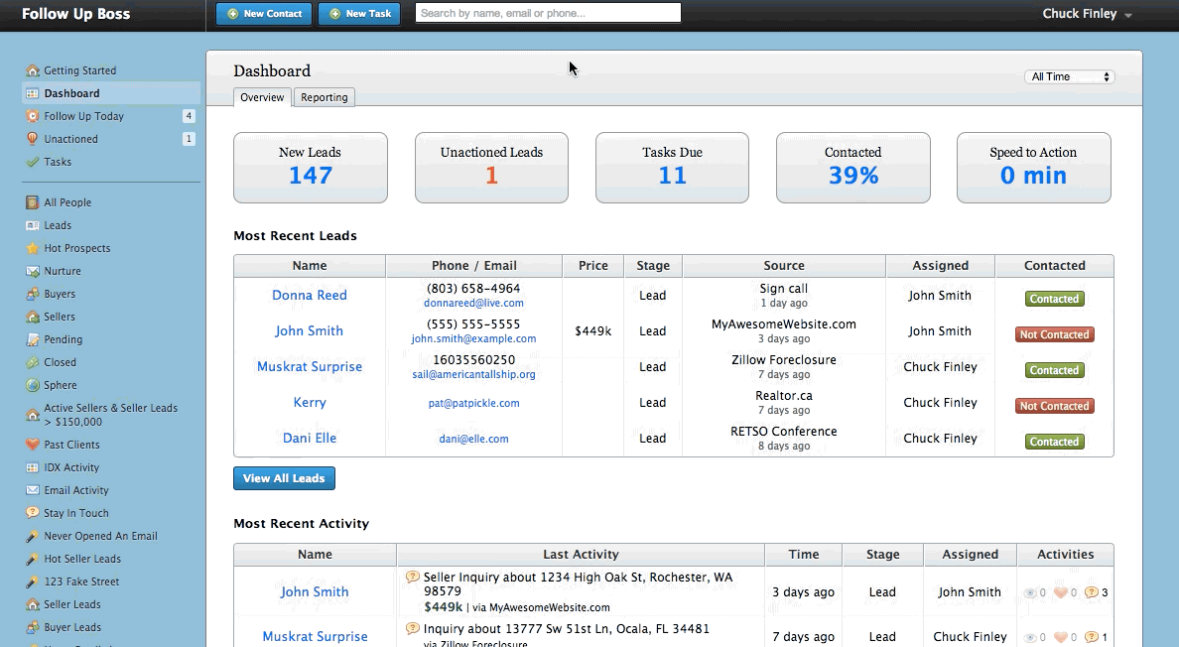Click the Leads card icon
This screenshot has width=1179, height=647.
[33, 225]
